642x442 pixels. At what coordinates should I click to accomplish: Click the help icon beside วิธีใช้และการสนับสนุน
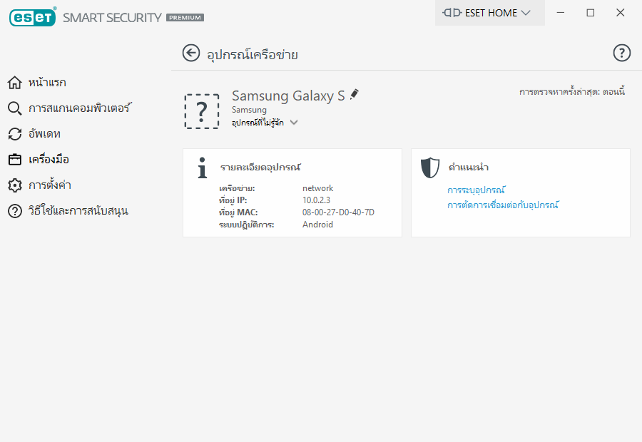(x=15, y=211)
